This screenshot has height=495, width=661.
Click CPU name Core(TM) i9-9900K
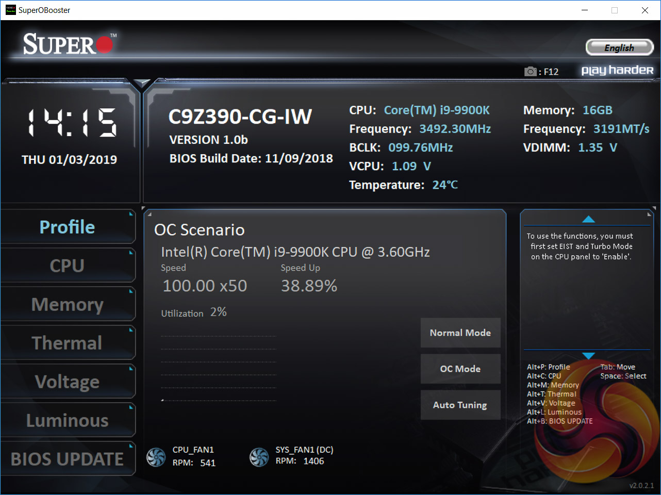click(437, 110)
